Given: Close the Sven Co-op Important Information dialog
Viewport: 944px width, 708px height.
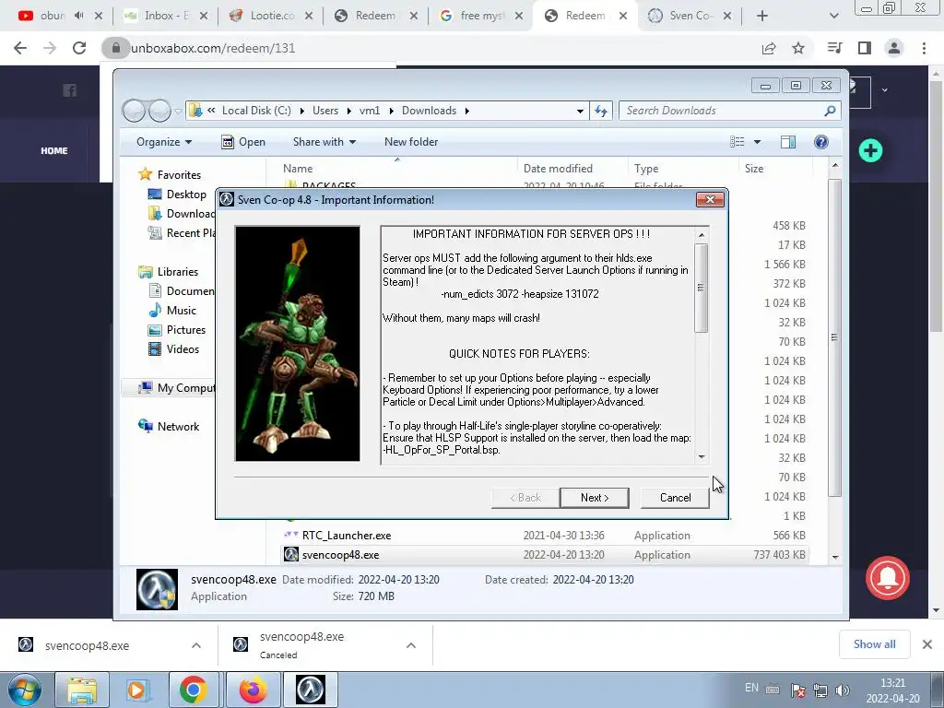Looking at the screenshot, I should tap(710, 199).
